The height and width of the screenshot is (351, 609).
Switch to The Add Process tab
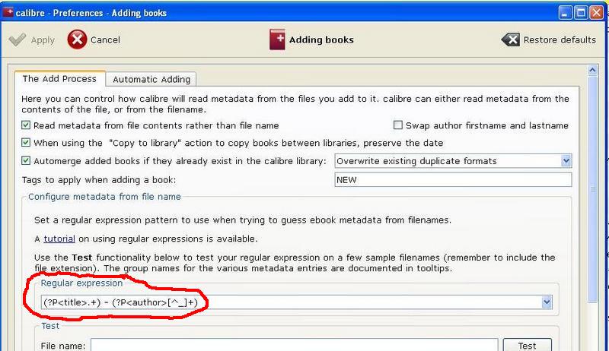click(59, 79)
